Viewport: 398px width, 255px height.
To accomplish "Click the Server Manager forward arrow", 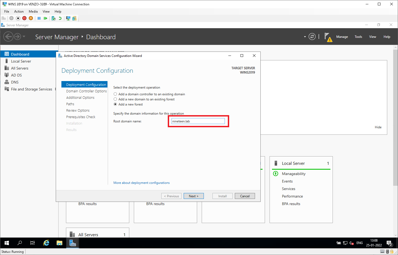I will point(18,37).
